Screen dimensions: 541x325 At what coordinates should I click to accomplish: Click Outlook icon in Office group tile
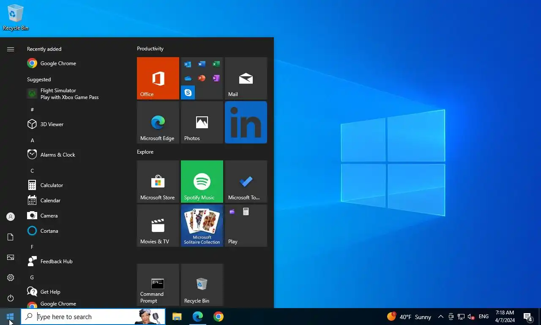point(188,64)
